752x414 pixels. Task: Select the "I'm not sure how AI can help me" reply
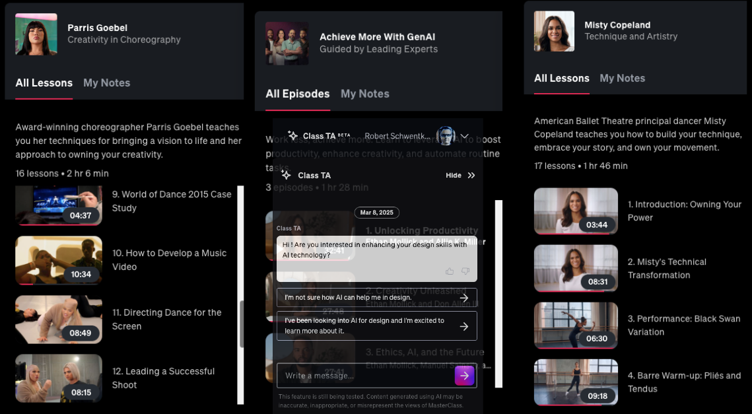376,297
